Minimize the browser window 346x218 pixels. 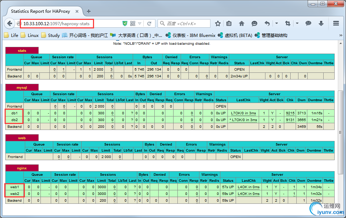[x=313, y=4]
